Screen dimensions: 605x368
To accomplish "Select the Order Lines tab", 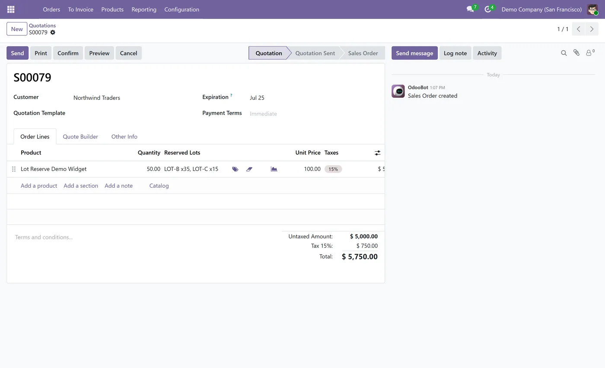I will click(35, 136).
